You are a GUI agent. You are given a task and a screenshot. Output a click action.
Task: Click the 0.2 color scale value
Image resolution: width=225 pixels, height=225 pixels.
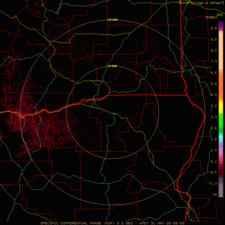(214, 161)
